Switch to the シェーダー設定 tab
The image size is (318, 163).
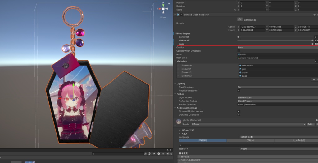(297, 140)
